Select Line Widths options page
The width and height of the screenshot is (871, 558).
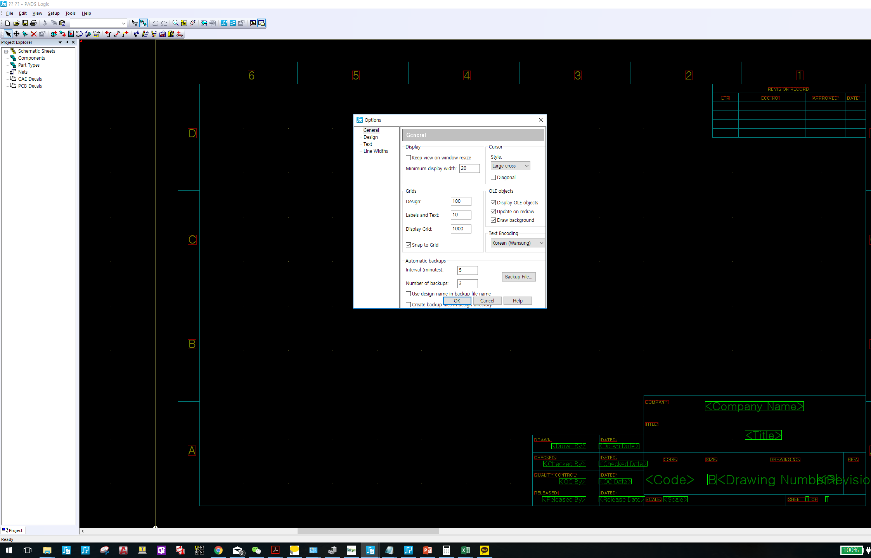375,151
